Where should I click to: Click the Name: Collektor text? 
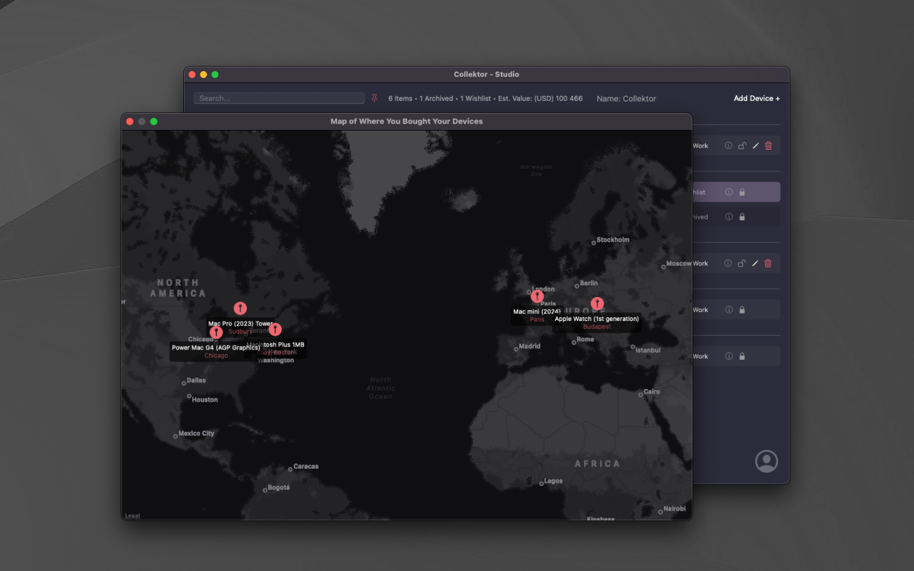pyautogui.click(x=626, y=99)
